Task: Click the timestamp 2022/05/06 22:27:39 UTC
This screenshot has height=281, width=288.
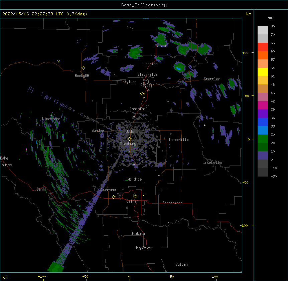Action: [33, 14]
